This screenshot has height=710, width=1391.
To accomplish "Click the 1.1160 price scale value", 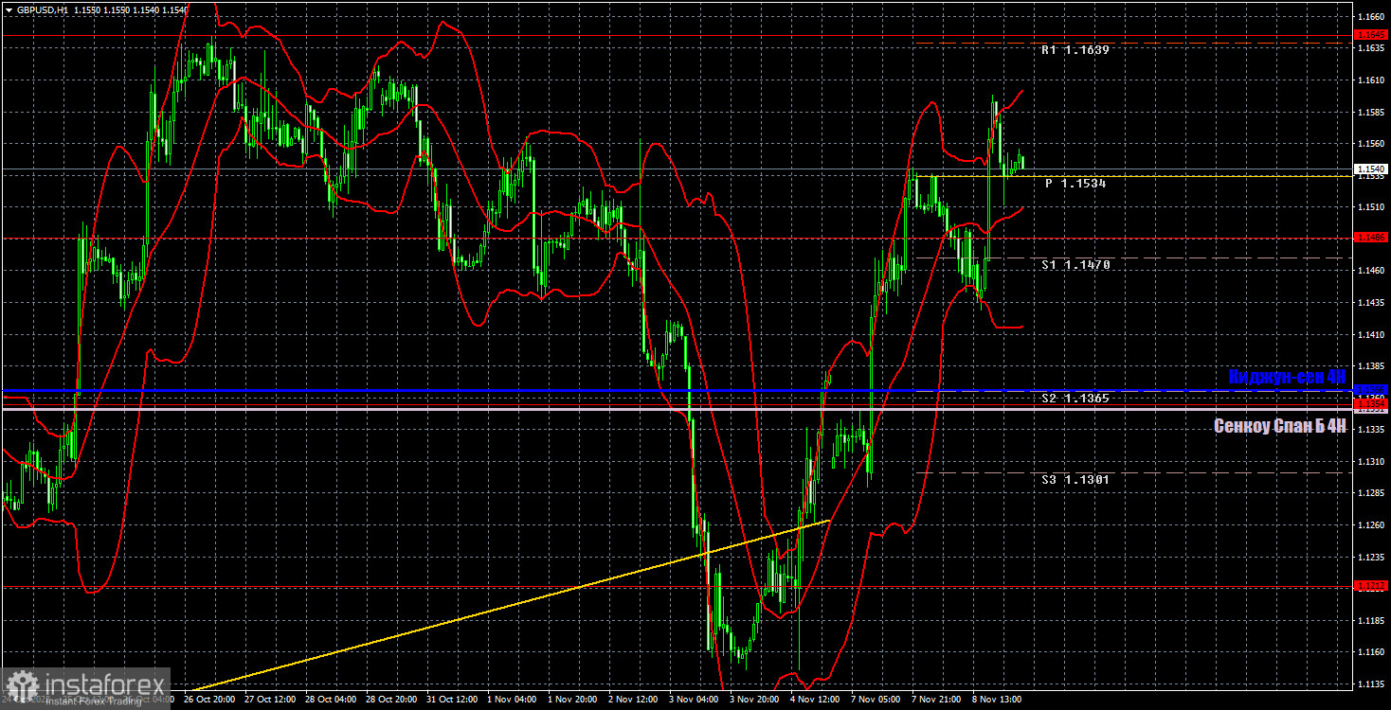I will (x=1372, y=652).
